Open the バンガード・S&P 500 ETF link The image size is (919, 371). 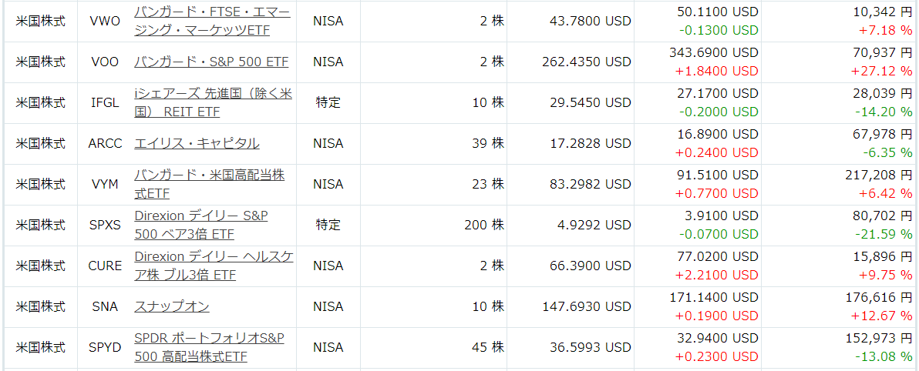tap(211, 62)
